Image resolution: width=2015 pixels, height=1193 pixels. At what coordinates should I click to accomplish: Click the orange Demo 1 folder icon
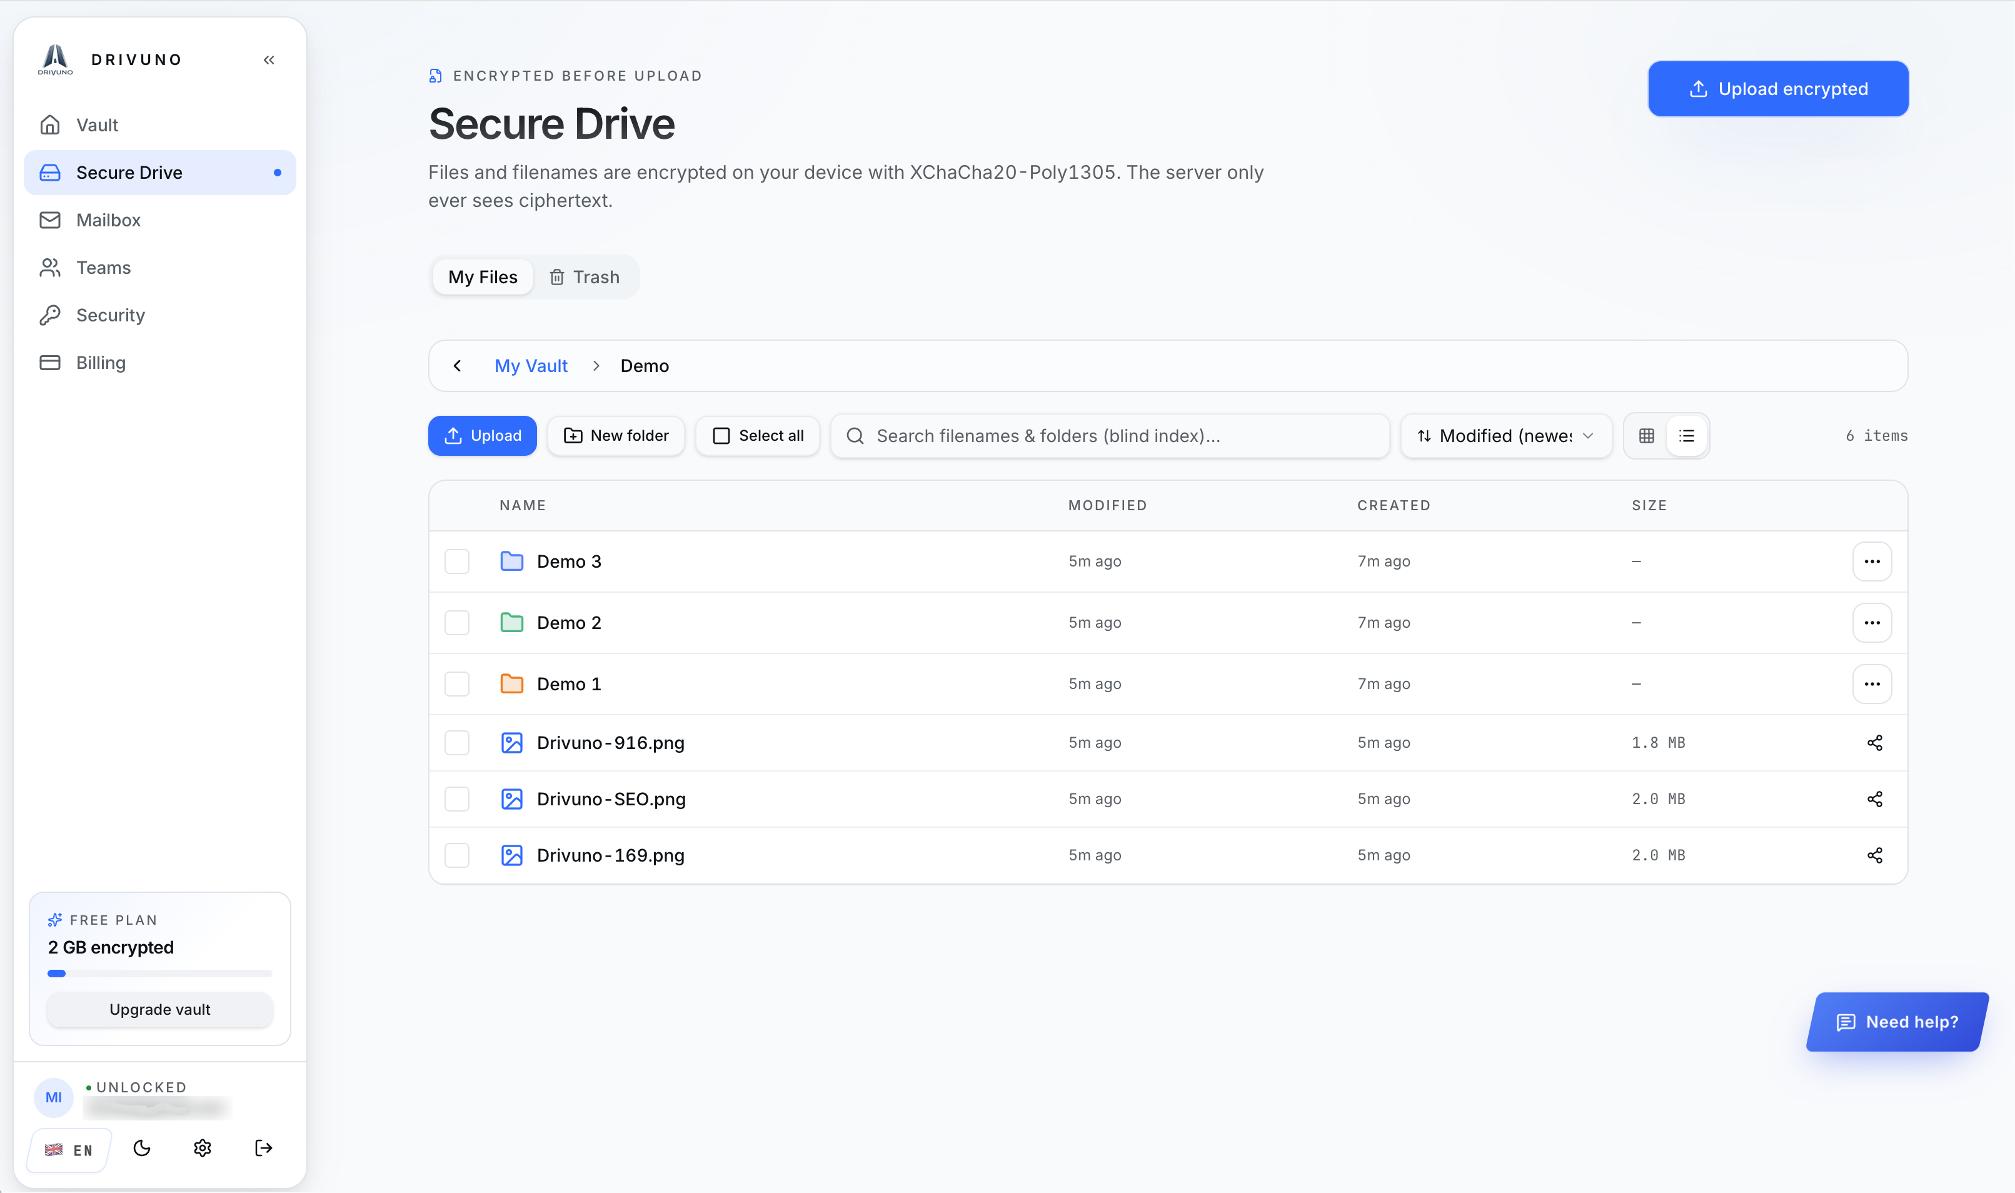click(512, 684)
